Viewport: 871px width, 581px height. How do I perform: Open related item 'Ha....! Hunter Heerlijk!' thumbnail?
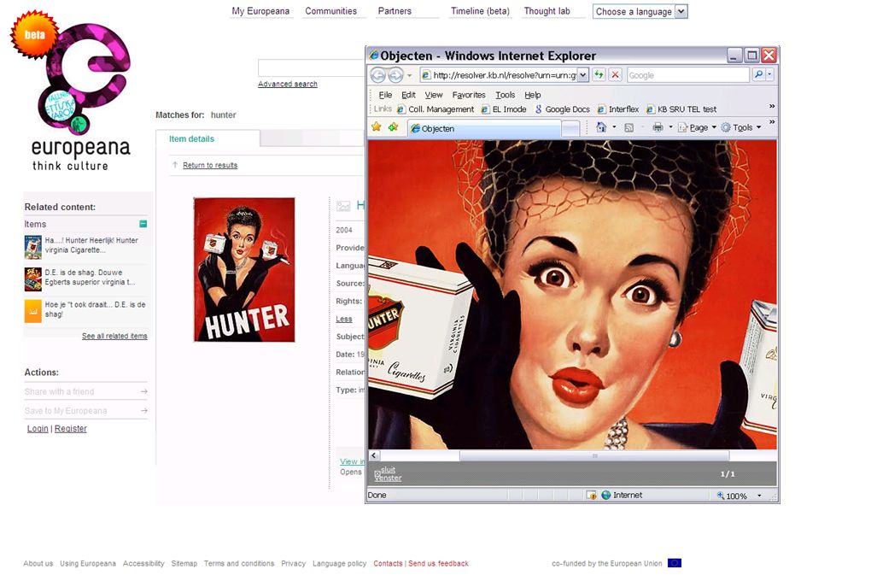[32, 247]
